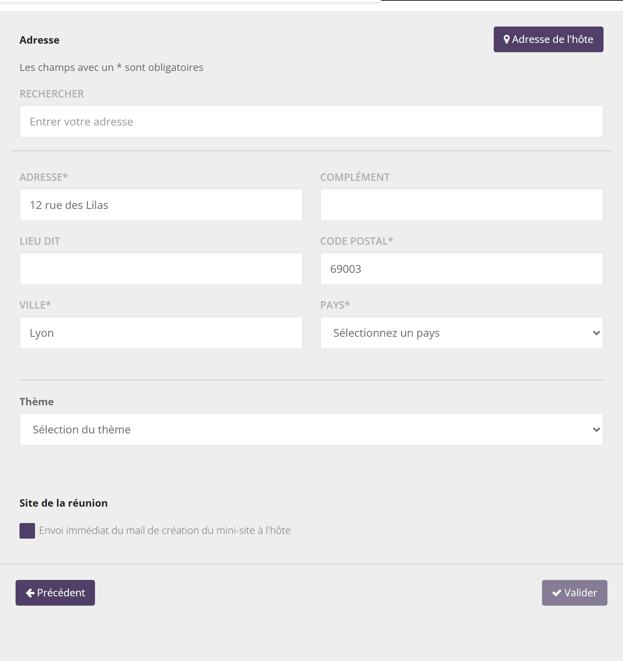
Task: Click the Complément input field
Action: (x=462, y=205)
